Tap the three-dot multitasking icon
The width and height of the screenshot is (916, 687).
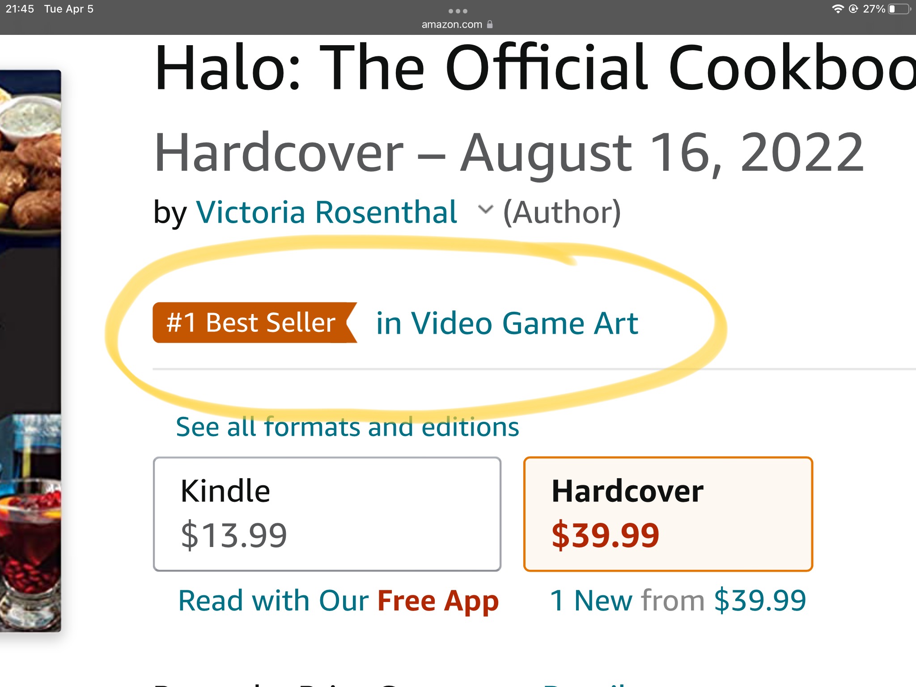click(458, 11)
